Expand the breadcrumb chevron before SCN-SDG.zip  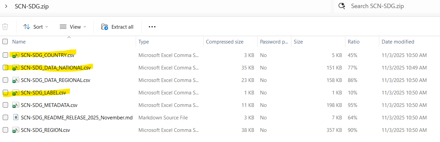(6, 6)
